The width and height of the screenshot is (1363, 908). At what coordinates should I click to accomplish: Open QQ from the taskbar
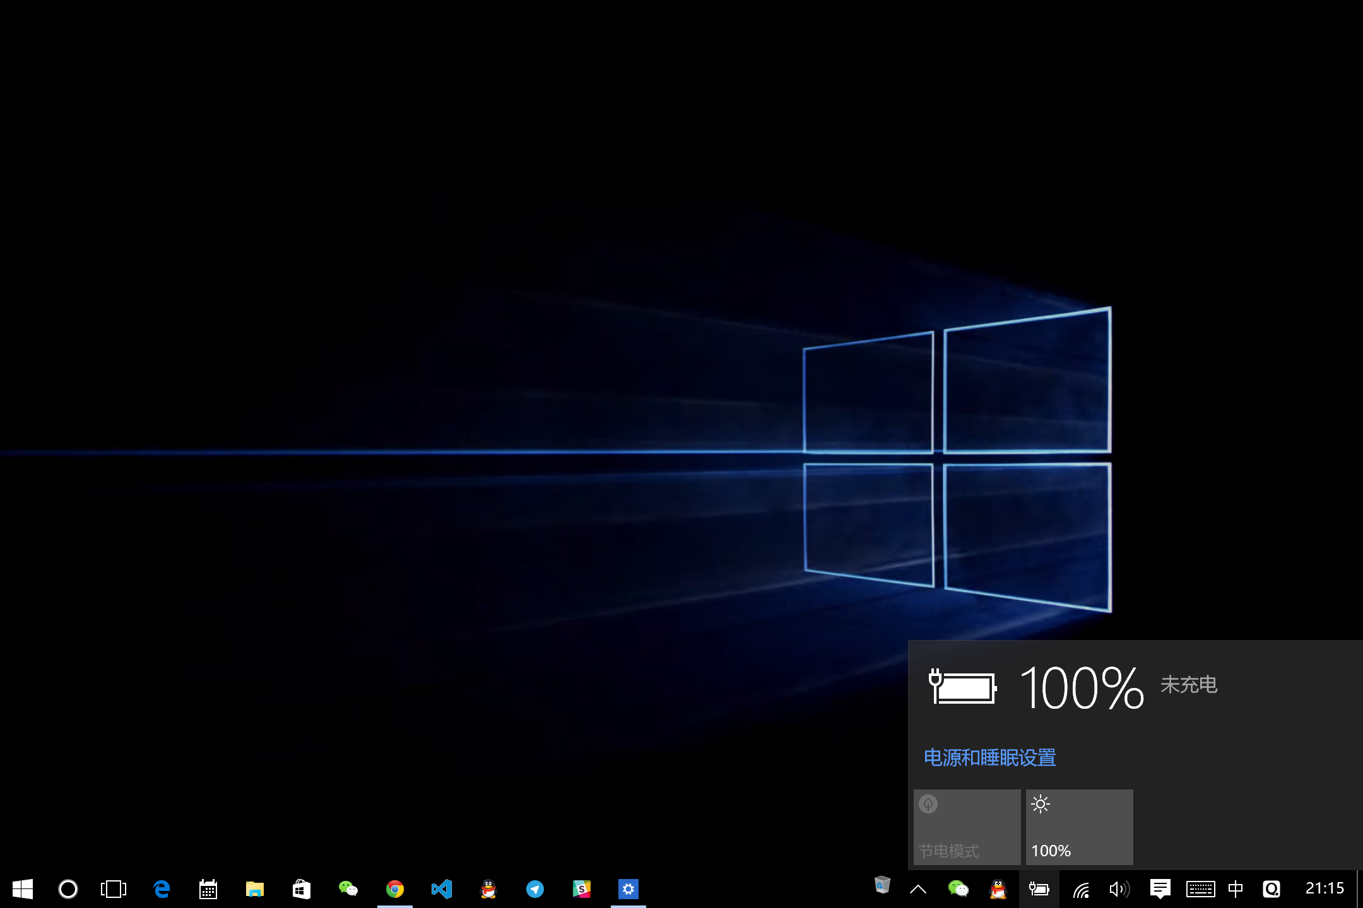(x=488, y=889)
